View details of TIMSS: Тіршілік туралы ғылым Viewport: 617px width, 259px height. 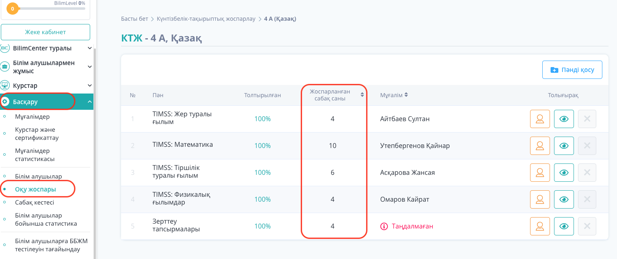(x=564, y=173)
